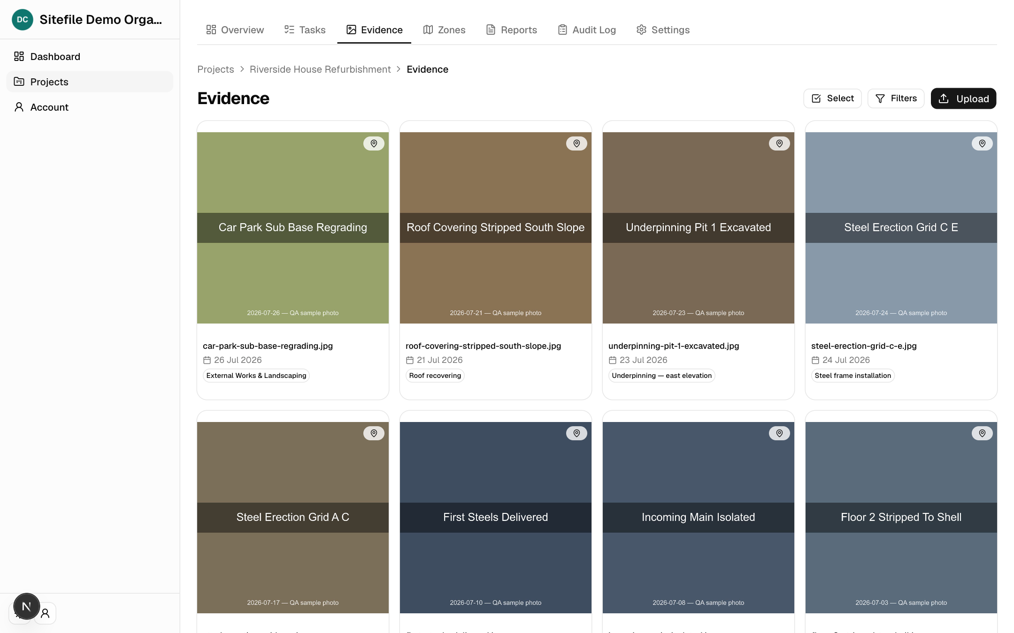Open the Reports tab
Viewport: 1014px width, 633px height.
511,30
